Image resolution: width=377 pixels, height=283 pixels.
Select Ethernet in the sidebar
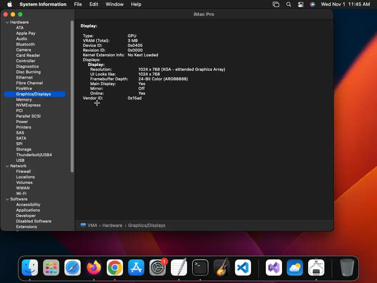click(24, 77)
